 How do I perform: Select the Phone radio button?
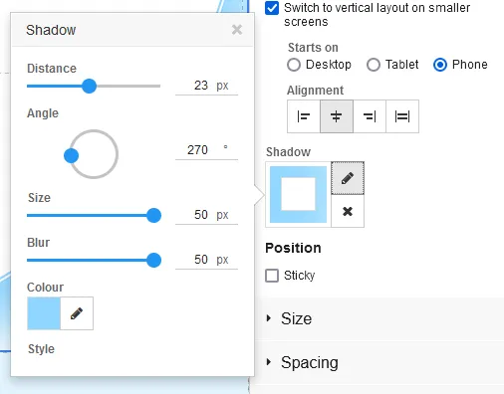point(440,65)
